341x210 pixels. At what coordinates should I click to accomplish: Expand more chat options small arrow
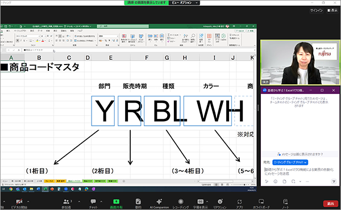tap(300, 182)
